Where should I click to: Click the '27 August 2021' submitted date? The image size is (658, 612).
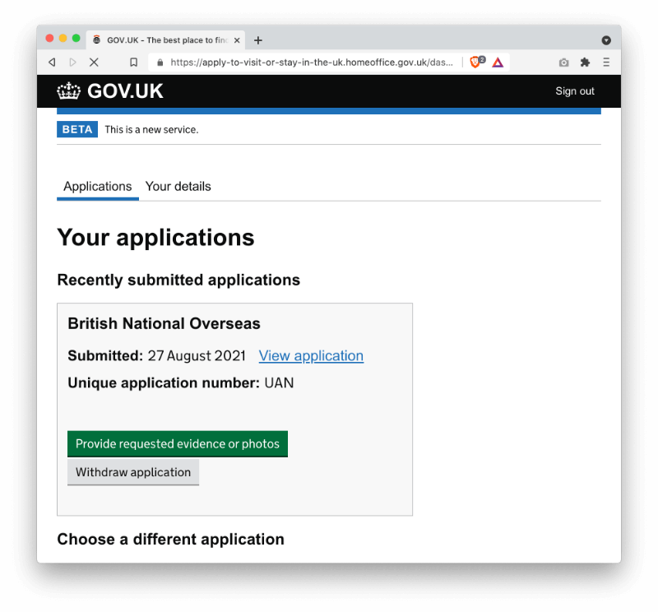click(x=197, y=356)
